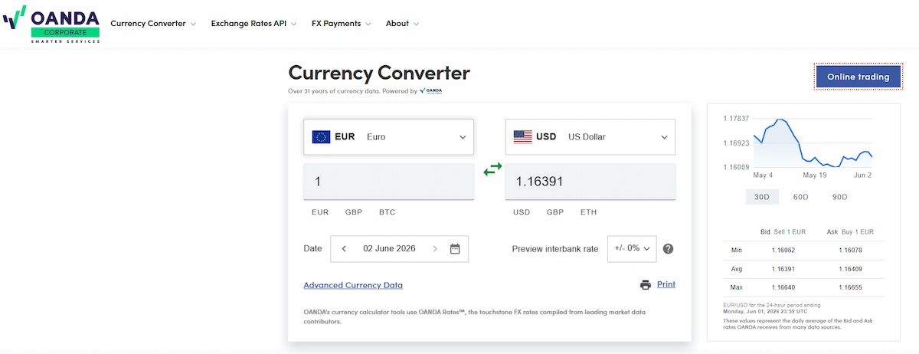Open the USD US Dollar currency dropdown

590,137
